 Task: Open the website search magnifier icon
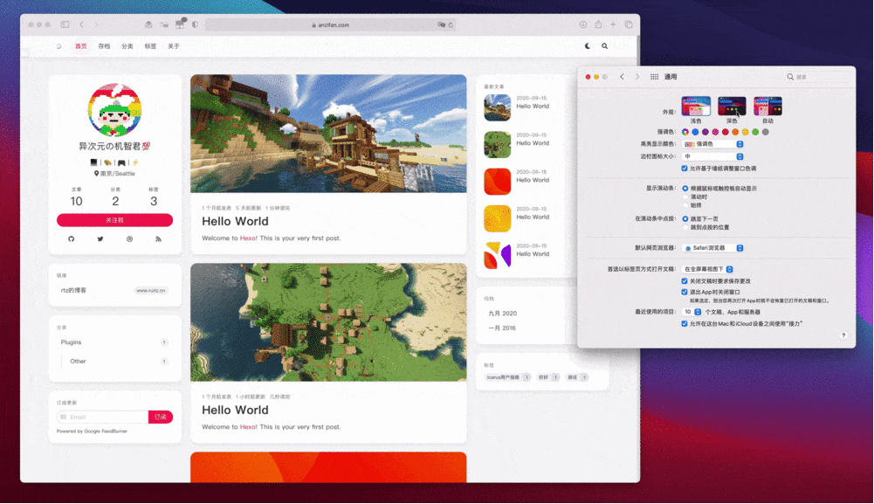(605, 46)
